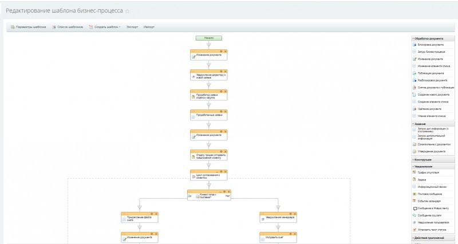Select Ознакомление с документом task item
This screenshot has width=458, height=244.
coord(433,144)
